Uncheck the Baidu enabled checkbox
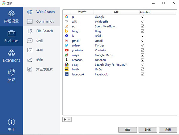The width and height of the screenshot is (179, 135). point(143,36)
